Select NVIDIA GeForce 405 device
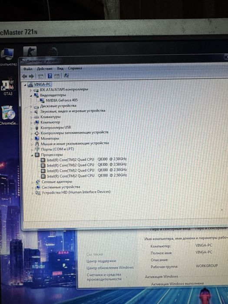This screenshot has height=304, width=228. (x=62, y=100)
